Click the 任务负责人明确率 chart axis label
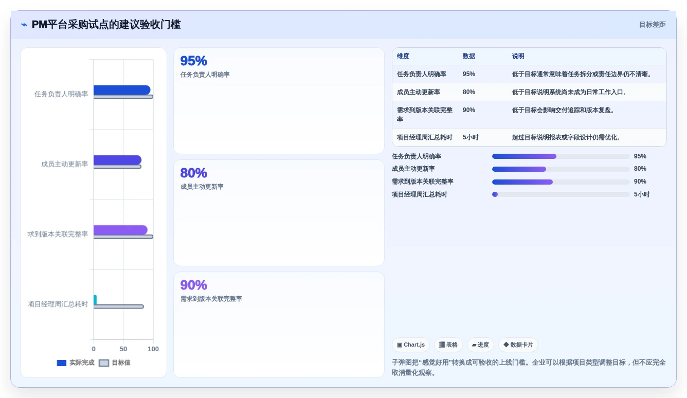Image resolution: width=687 pixels, height=398 pixels. [61, 94]
